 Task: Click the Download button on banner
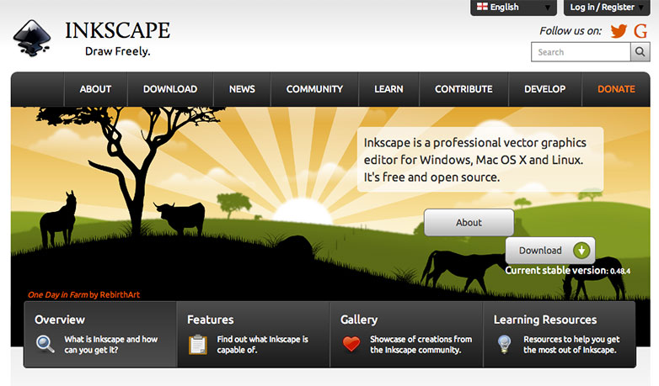tap(550, 251)
